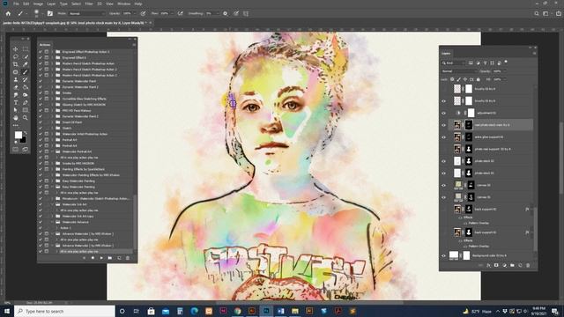Hide the background color layer
This screenshot has height=317, width=564.
pos(443,255)
